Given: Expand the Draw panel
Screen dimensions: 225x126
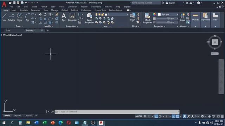Looking at the screenshot, I should [x=19, y=26].
